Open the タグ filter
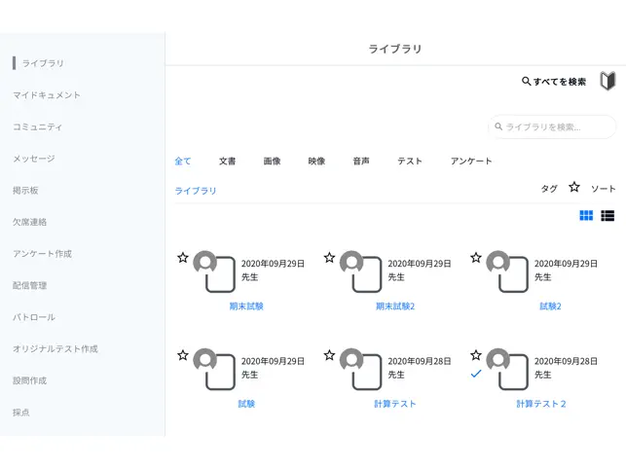The width and height of the screenshot is (626, 469). (549, 189)
